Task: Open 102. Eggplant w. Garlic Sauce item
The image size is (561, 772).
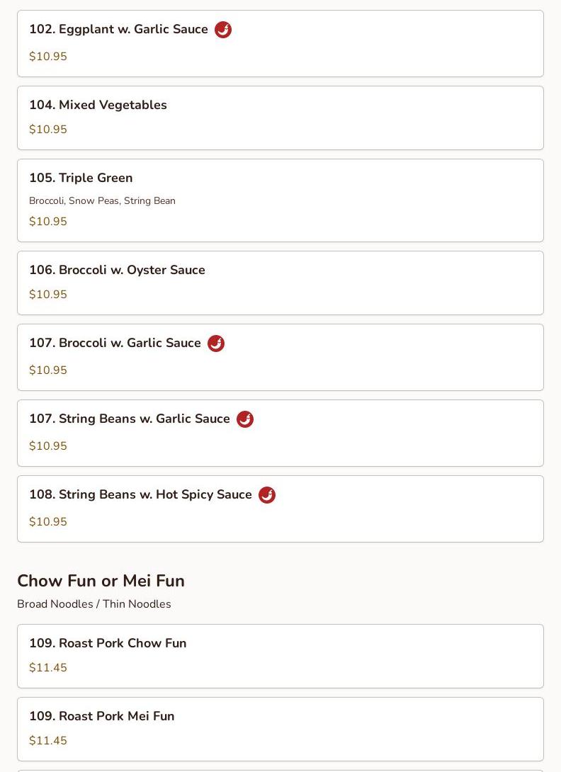Action: pyautogui.click(x=118, y=29)
